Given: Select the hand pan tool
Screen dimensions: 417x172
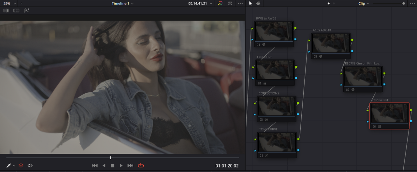Looking at the screenshot, I should 258,3.
